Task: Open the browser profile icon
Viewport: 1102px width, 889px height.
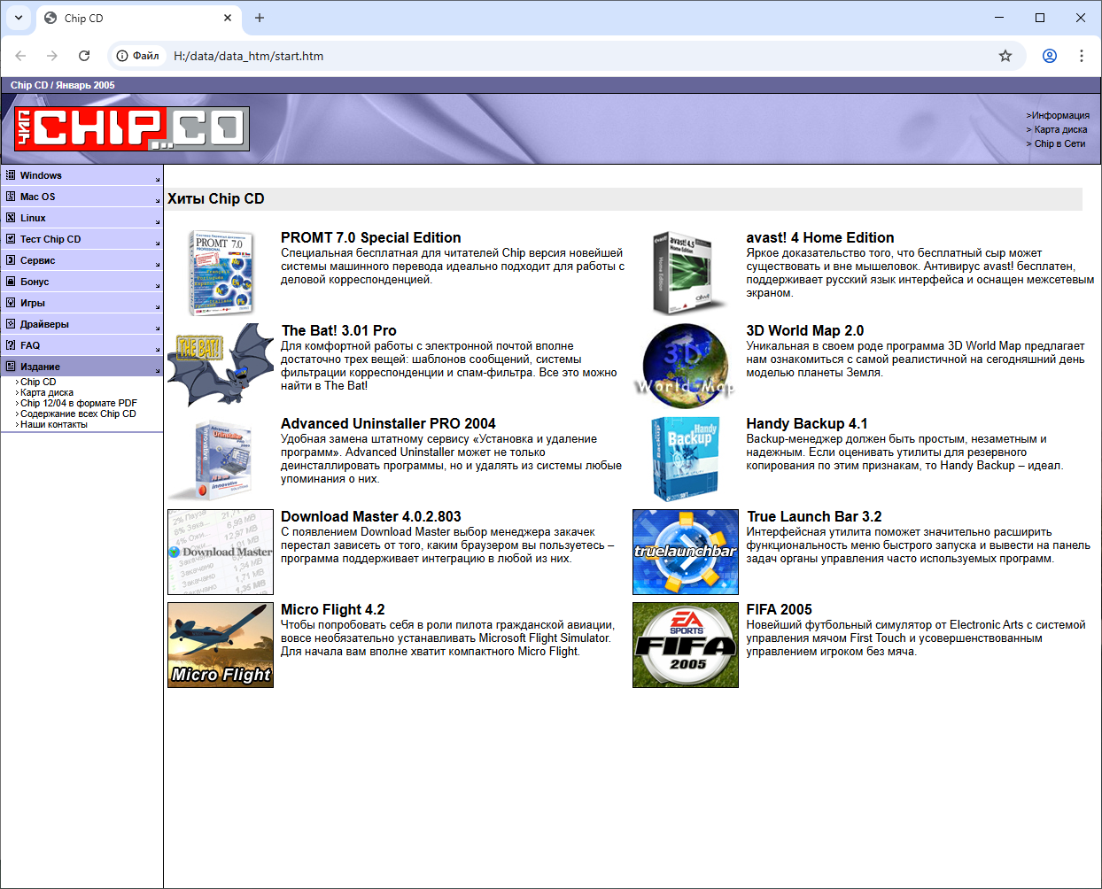Action: [x=1050, y=56]
